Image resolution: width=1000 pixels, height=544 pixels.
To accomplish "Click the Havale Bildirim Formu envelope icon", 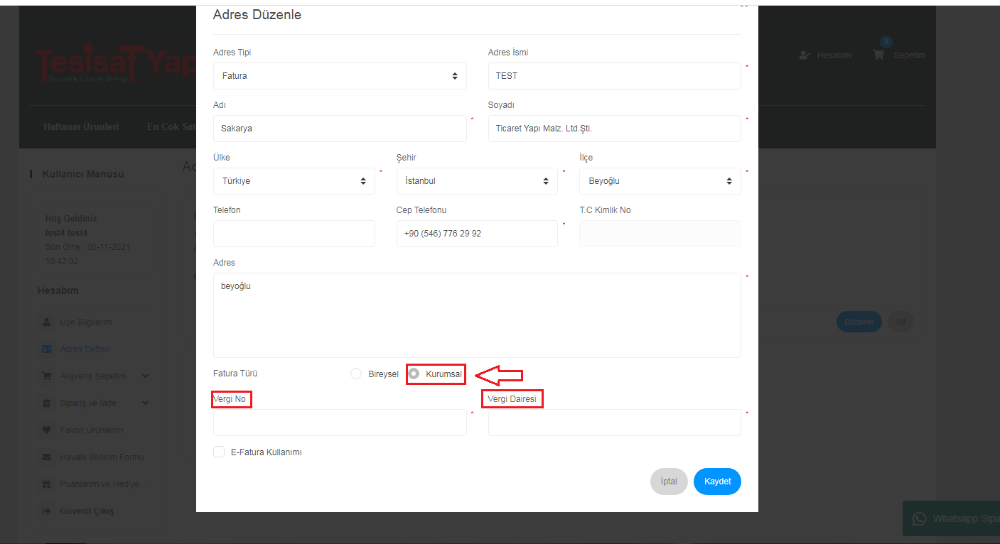I will pyautogui.click(x=47, y=457).
